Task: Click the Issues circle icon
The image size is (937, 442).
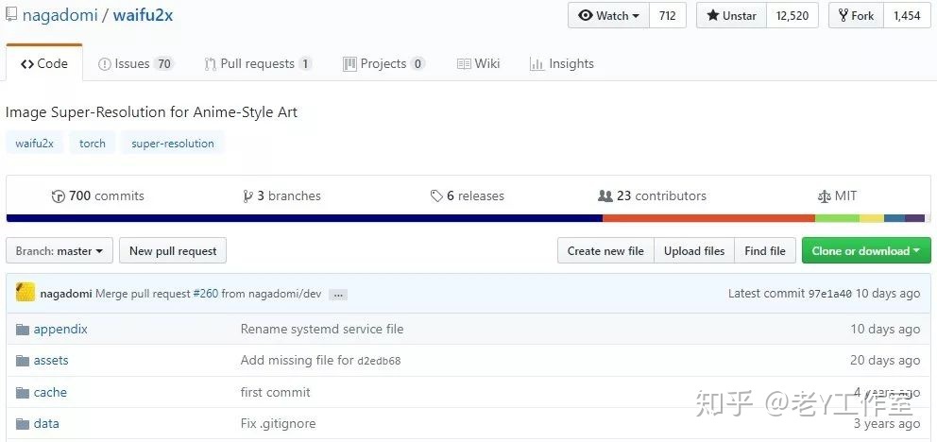Action: [x=105, y=64]
